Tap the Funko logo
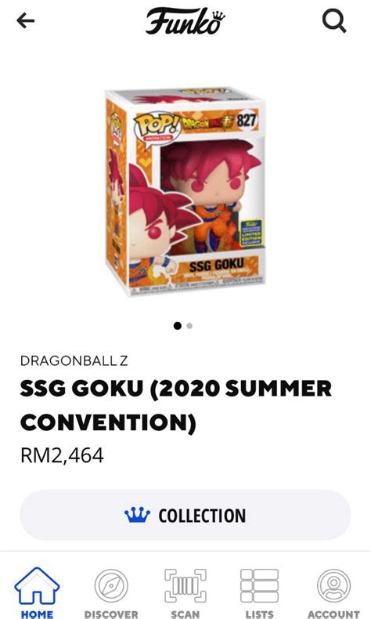371x619 pixels. (x=185, y=20)
